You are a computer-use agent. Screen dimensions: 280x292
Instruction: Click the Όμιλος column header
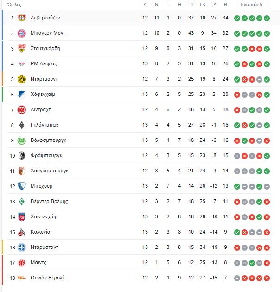pos(14,5)
